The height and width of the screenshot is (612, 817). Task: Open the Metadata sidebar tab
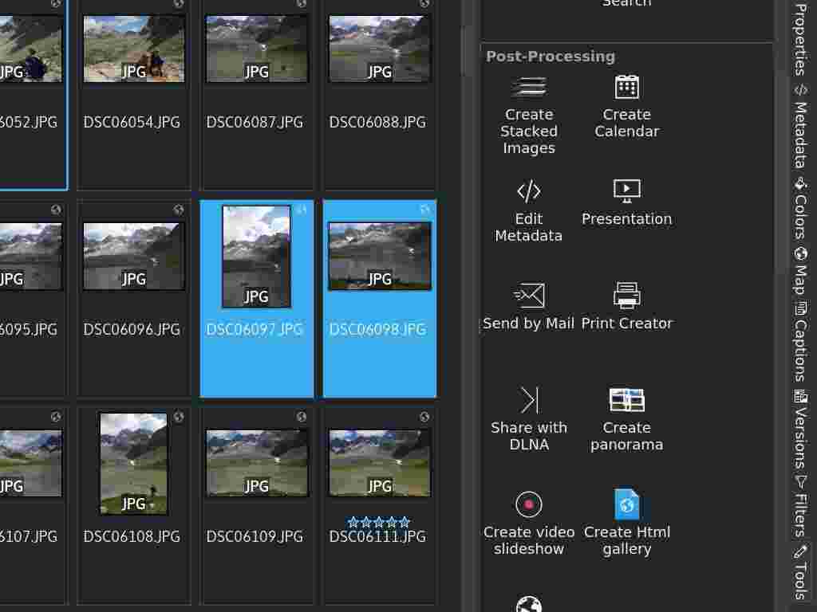tap(802, 124)
